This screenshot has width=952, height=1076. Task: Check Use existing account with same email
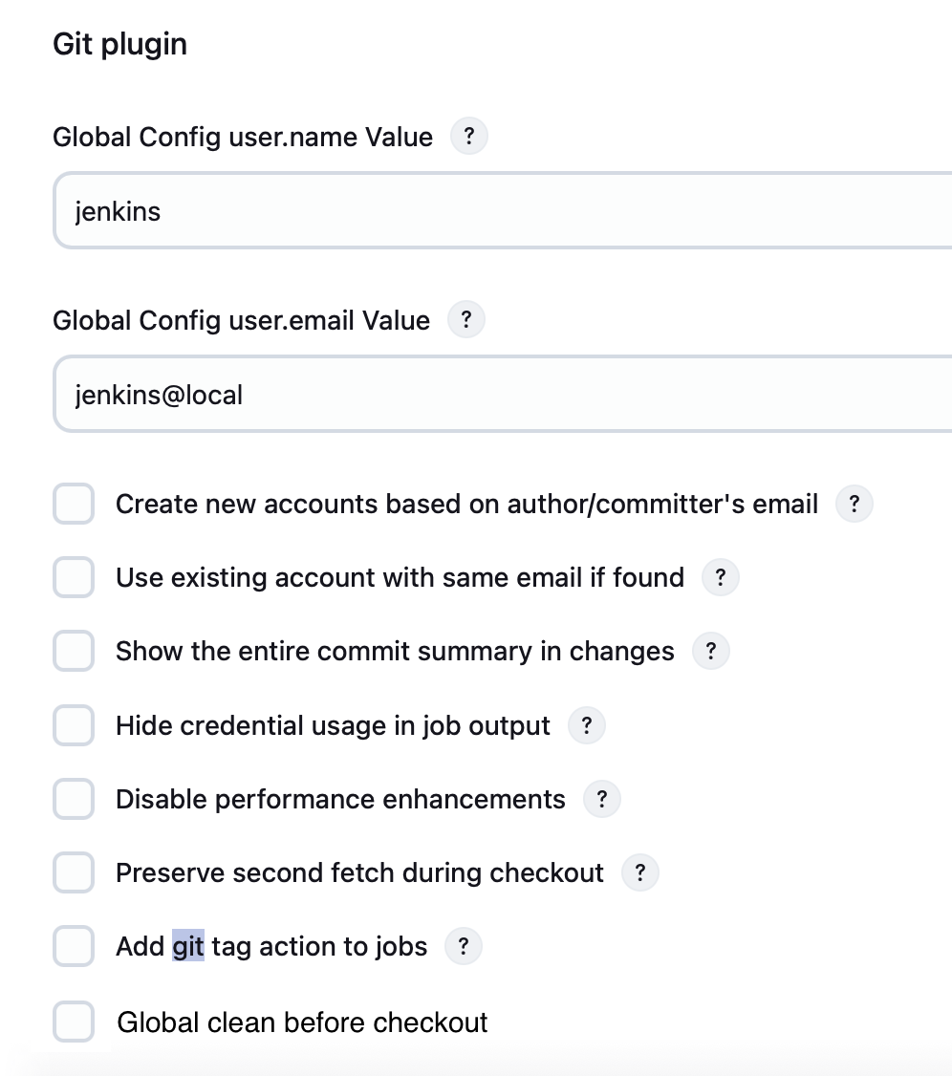[x=74, y=577]
